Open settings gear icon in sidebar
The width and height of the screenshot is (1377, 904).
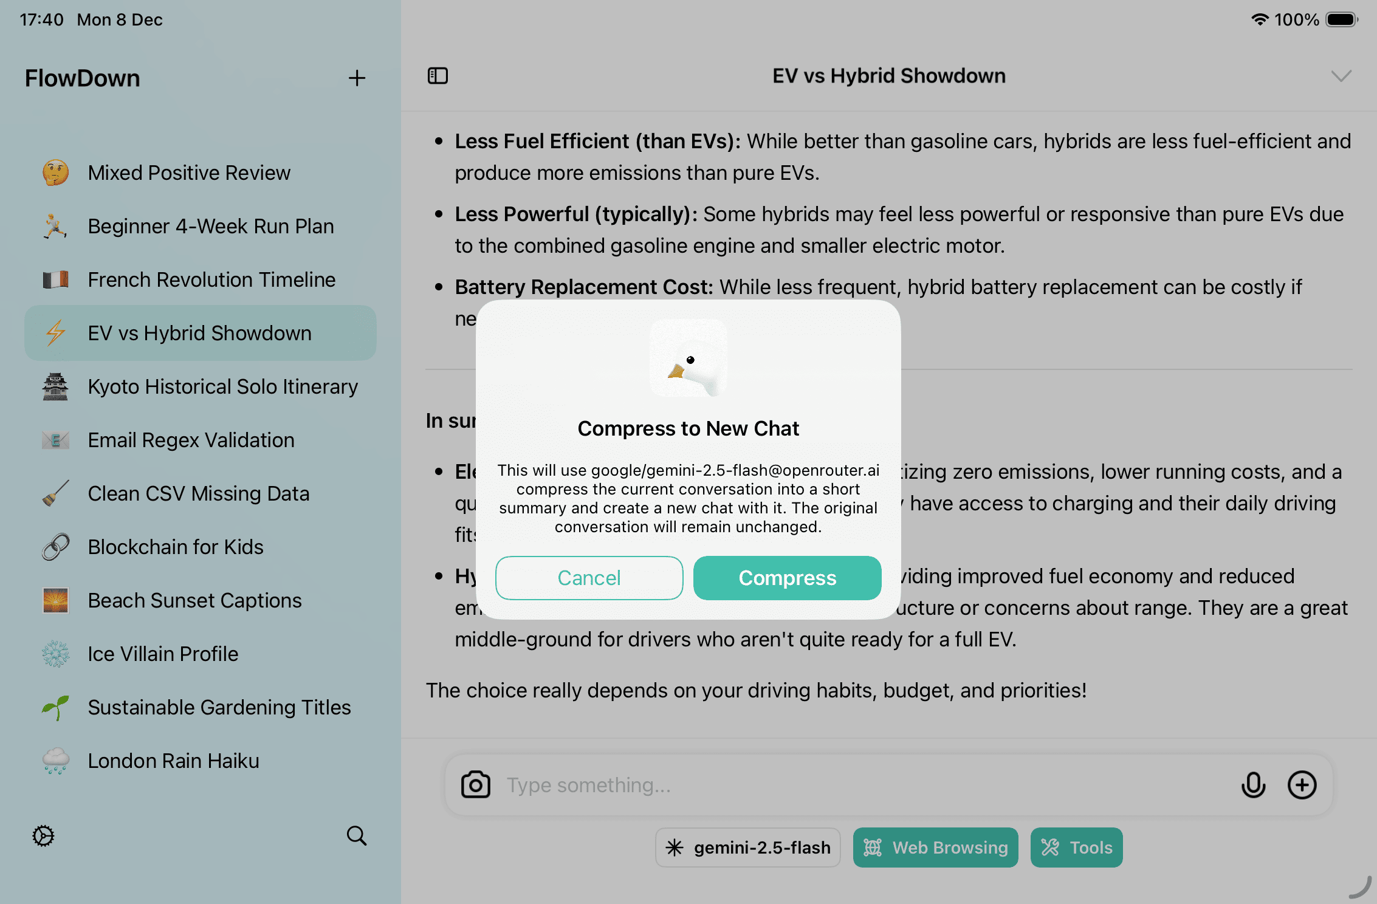coord(43,836)
